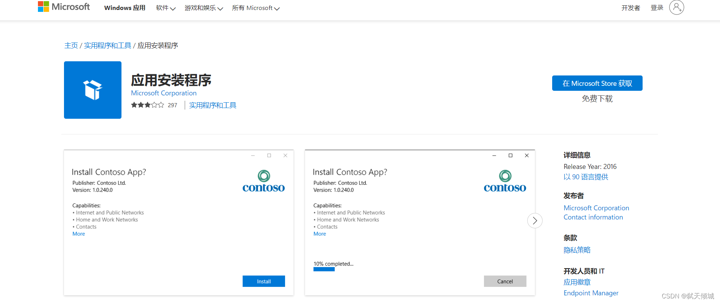This screenshot has width=720, height=303.
Task: Click the Contoso logo in second screenshot
Action: click(505, 181)
